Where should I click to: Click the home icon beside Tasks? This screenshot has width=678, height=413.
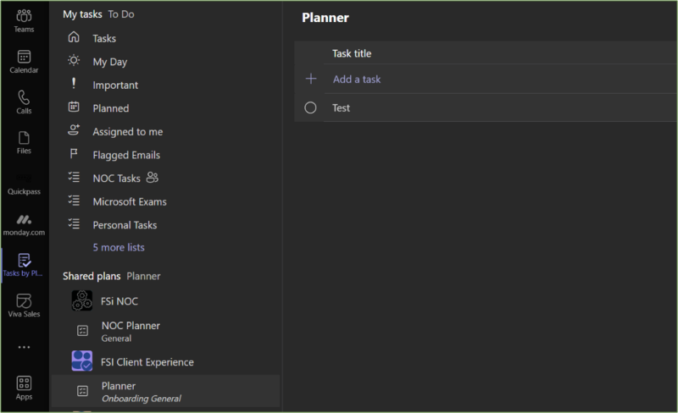(x=74, y=37)
